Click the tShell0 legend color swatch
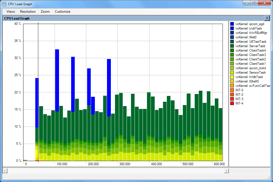The width and height of the screenshot is (273, 182). (x=232, y=81)
